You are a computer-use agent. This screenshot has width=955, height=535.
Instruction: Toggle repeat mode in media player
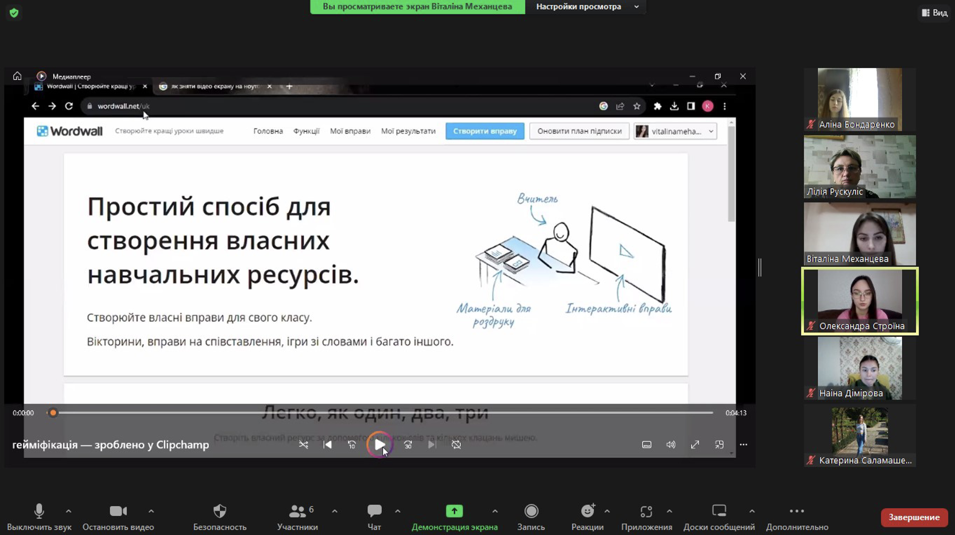tap(456, 444)
